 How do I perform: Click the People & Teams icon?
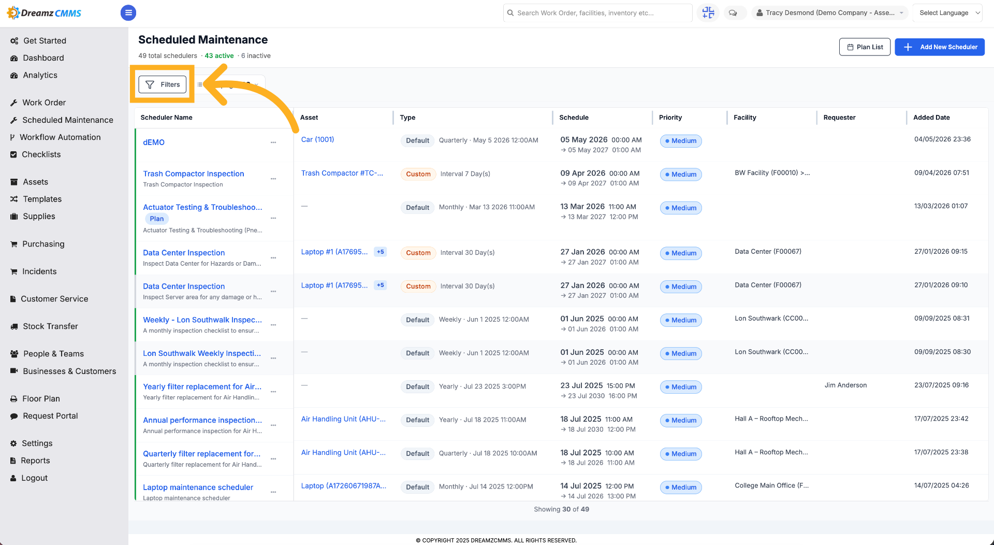coord(14,354)
